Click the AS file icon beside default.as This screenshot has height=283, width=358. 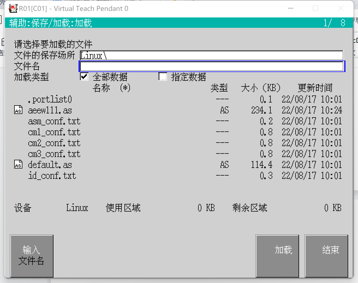pyautogui.click(x=18, y=164)
